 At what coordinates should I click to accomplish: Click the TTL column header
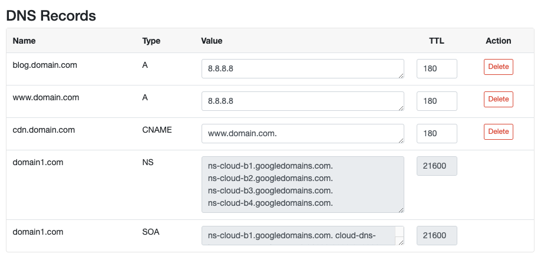point(437,41)
